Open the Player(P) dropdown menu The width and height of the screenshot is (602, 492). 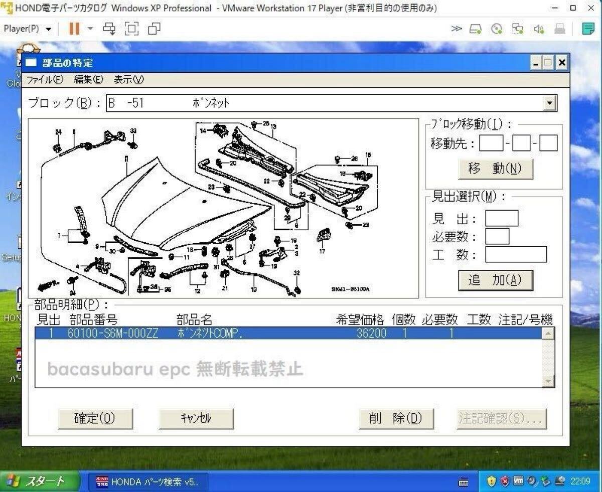pos(28,29)
